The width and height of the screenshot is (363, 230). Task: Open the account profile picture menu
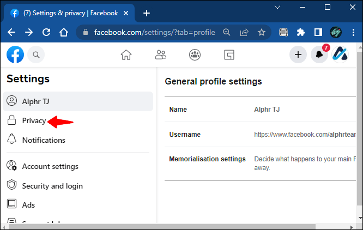pos(340,55)
